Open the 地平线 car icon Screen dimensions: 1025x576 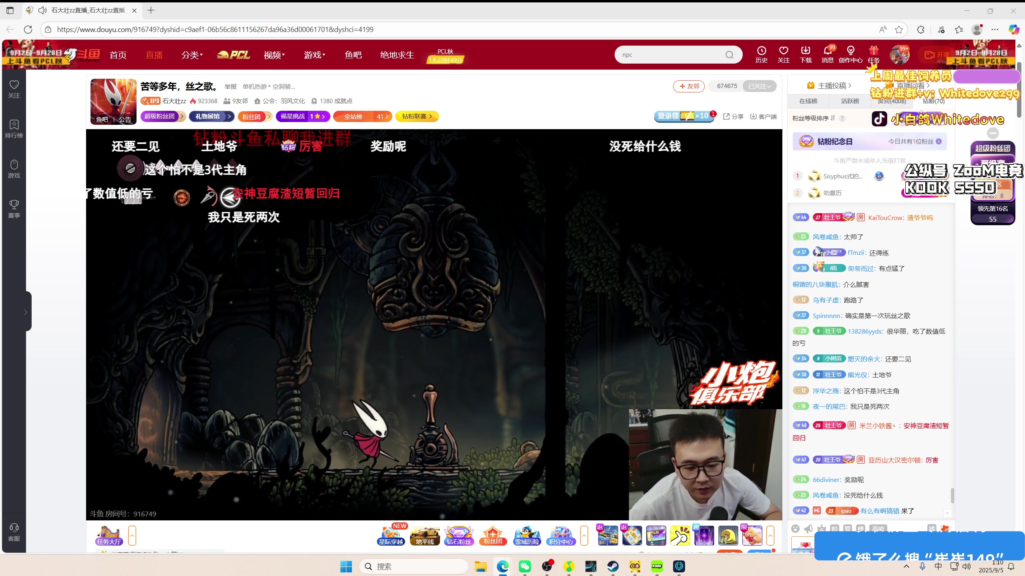pos(425,536)
